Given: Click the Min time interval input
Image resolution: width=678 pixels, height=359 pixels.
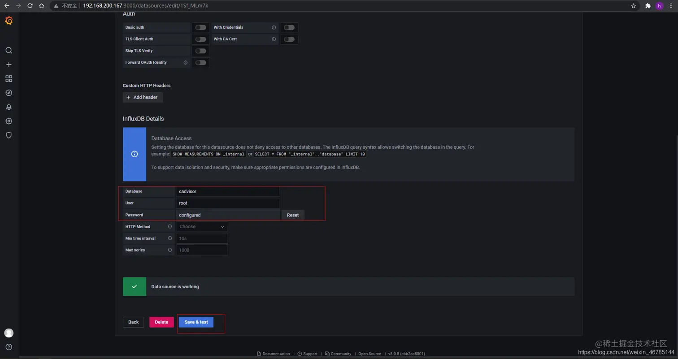Looking at the screenshot, I should pos(202,238).
